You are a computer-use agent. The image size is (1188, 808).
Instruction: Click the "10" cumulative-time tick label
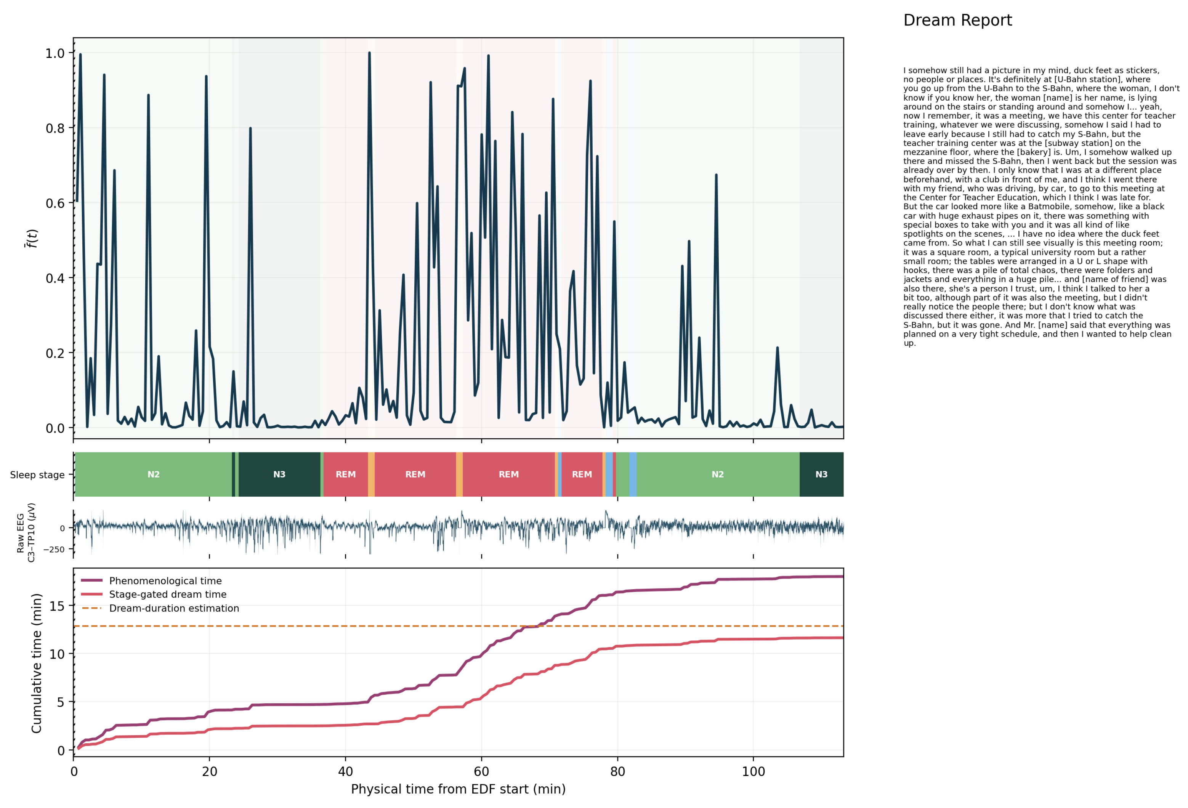(57, 654)
